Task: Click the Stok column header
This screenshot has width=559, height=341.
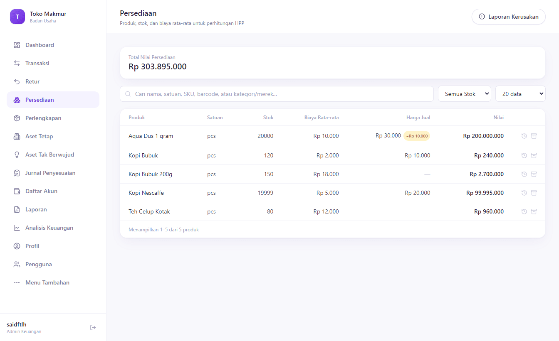Action: coord(268,118)
